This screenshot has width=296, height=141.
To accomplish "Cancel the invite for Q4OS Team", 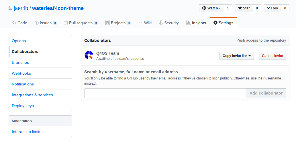I will coord(273,56).
